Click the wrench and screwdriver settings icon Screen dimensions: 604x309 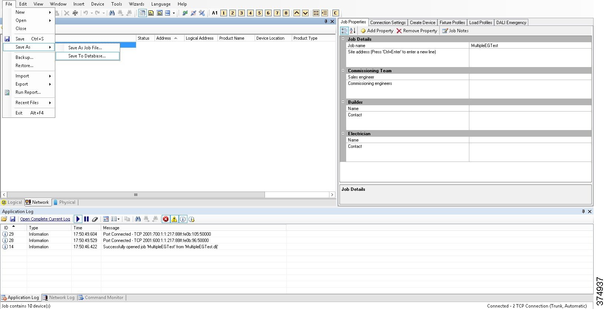[202, 13]
